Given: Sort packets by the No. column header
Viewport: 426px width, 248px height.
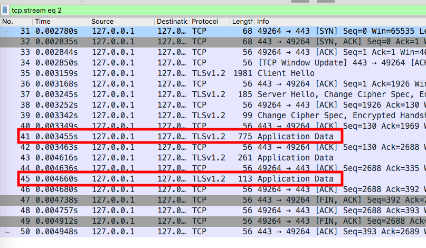Looking at the screenshot, I should coord(16,22).
